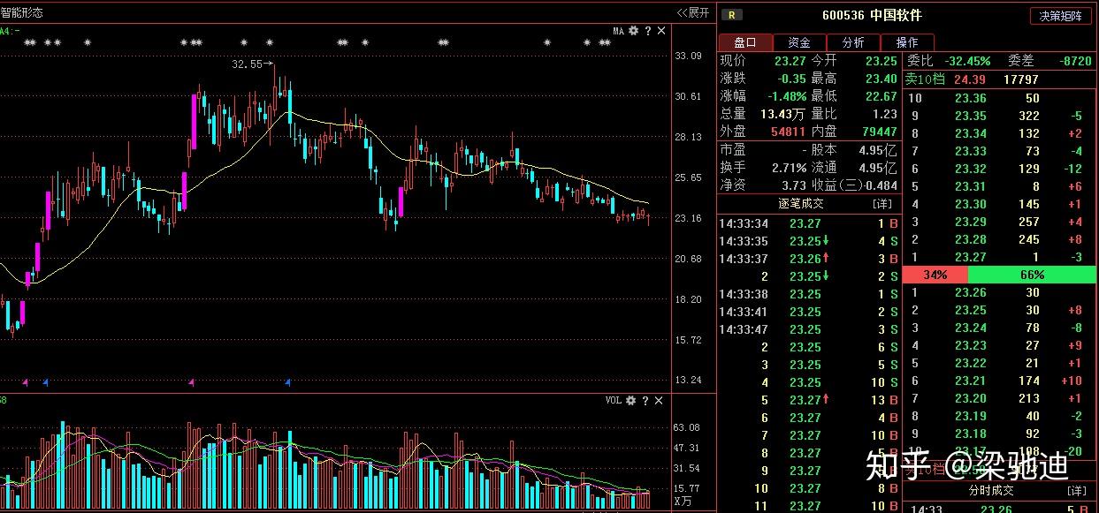Click the R registered-stock icon beside 600536
The height and width of the screenshot is (513, 1099).
tap(730, 15)
